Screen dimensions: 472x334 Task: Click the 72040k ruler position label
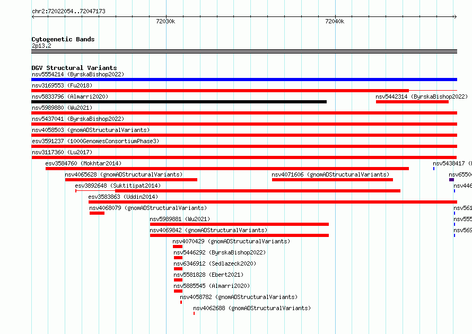(x=335, y=21)
